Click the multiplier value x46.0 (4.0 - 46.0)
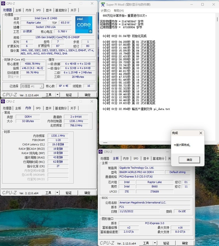This screenshot has width=219, height=246. 32,68
